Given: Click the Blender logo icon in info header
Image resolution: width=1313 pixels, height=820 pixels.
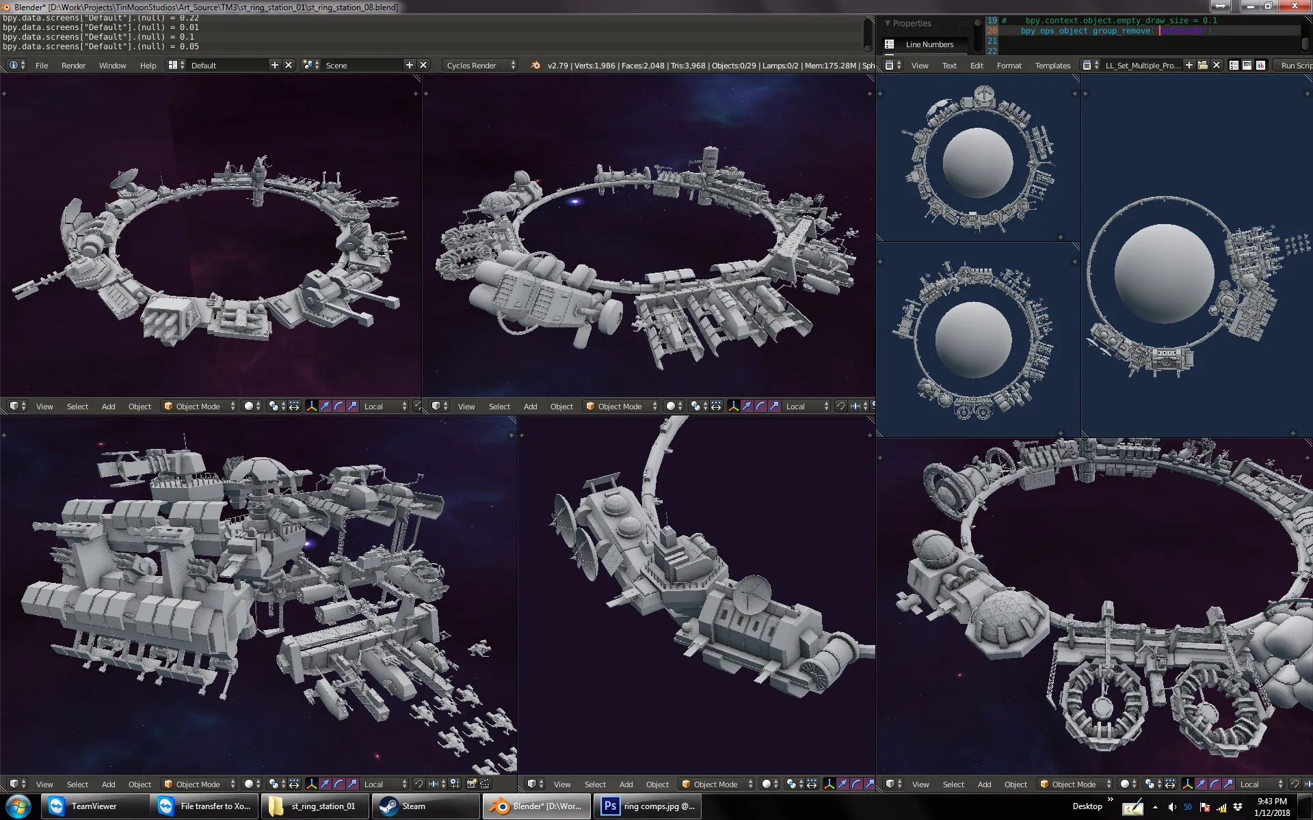Looking at the screenshot, I should pos(535,65).
